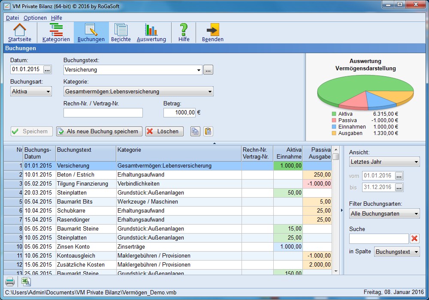The height and width of the screenshot is (300, 429).
Task: Click Als neue Buchung speichern button
Action: click(x=99, y=132)
